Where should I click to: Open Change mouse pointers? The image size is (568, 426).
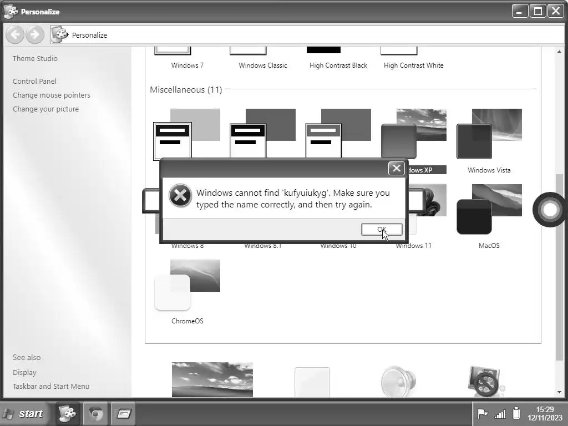[52, 95]
